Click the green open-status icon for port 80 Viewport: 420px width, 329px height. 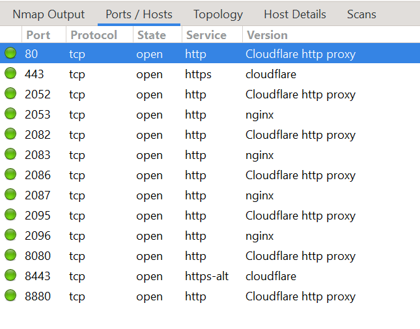[10, 54]
